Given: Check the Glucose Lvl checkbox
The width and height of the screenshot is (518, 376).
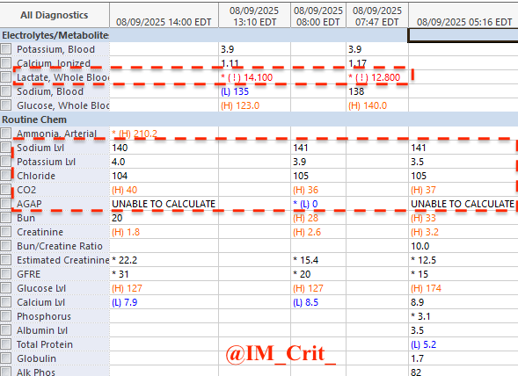Looking at the screenshot, I should coord(5,288).
